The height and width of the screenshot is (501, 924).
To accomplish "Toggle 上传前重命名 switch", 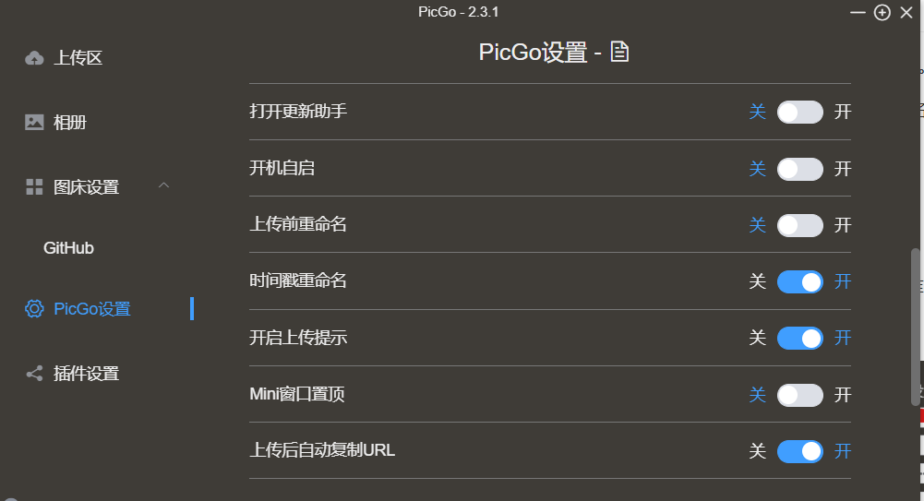I will click(x=799, y=225).
